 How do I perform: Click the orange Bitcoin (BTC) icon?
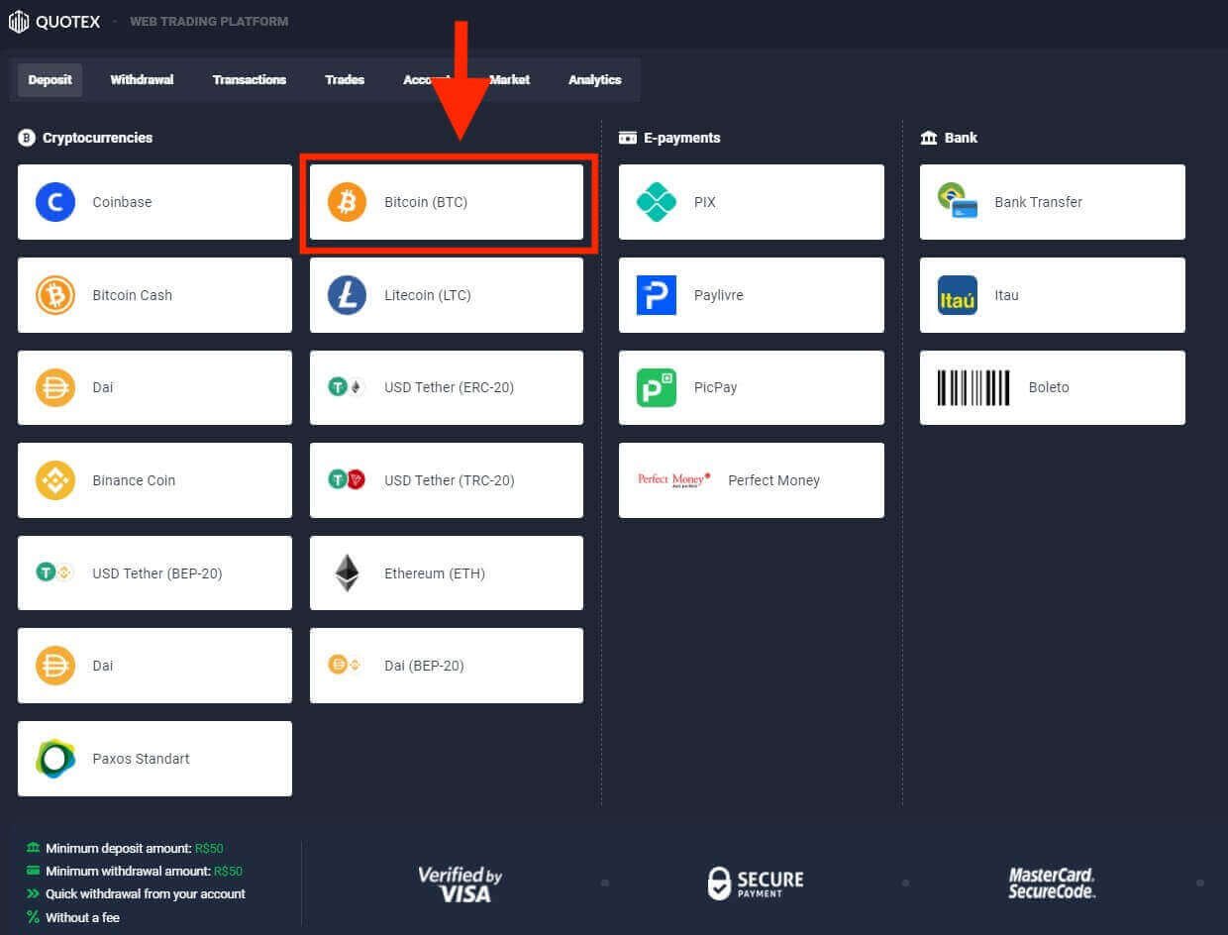(347, 202)
